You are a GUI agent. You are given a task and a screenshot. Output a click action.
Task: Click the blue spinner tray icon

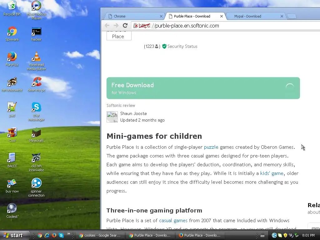click(x=274, y=235)
